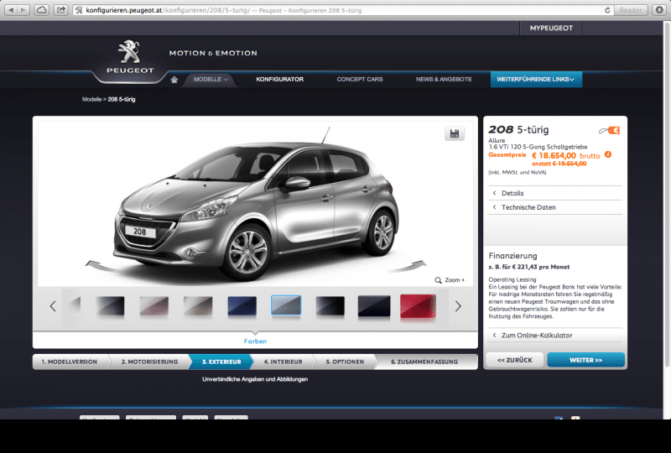Screen dimensions: 671x453
Task: Click the Zoom + magnifier control
Action: (450, 280)
